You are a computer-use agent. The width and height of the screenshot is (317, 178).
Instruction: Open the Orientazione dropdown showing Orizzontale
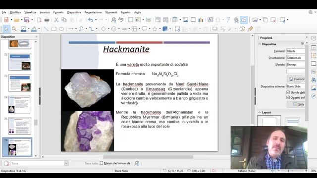click(296, 58)
